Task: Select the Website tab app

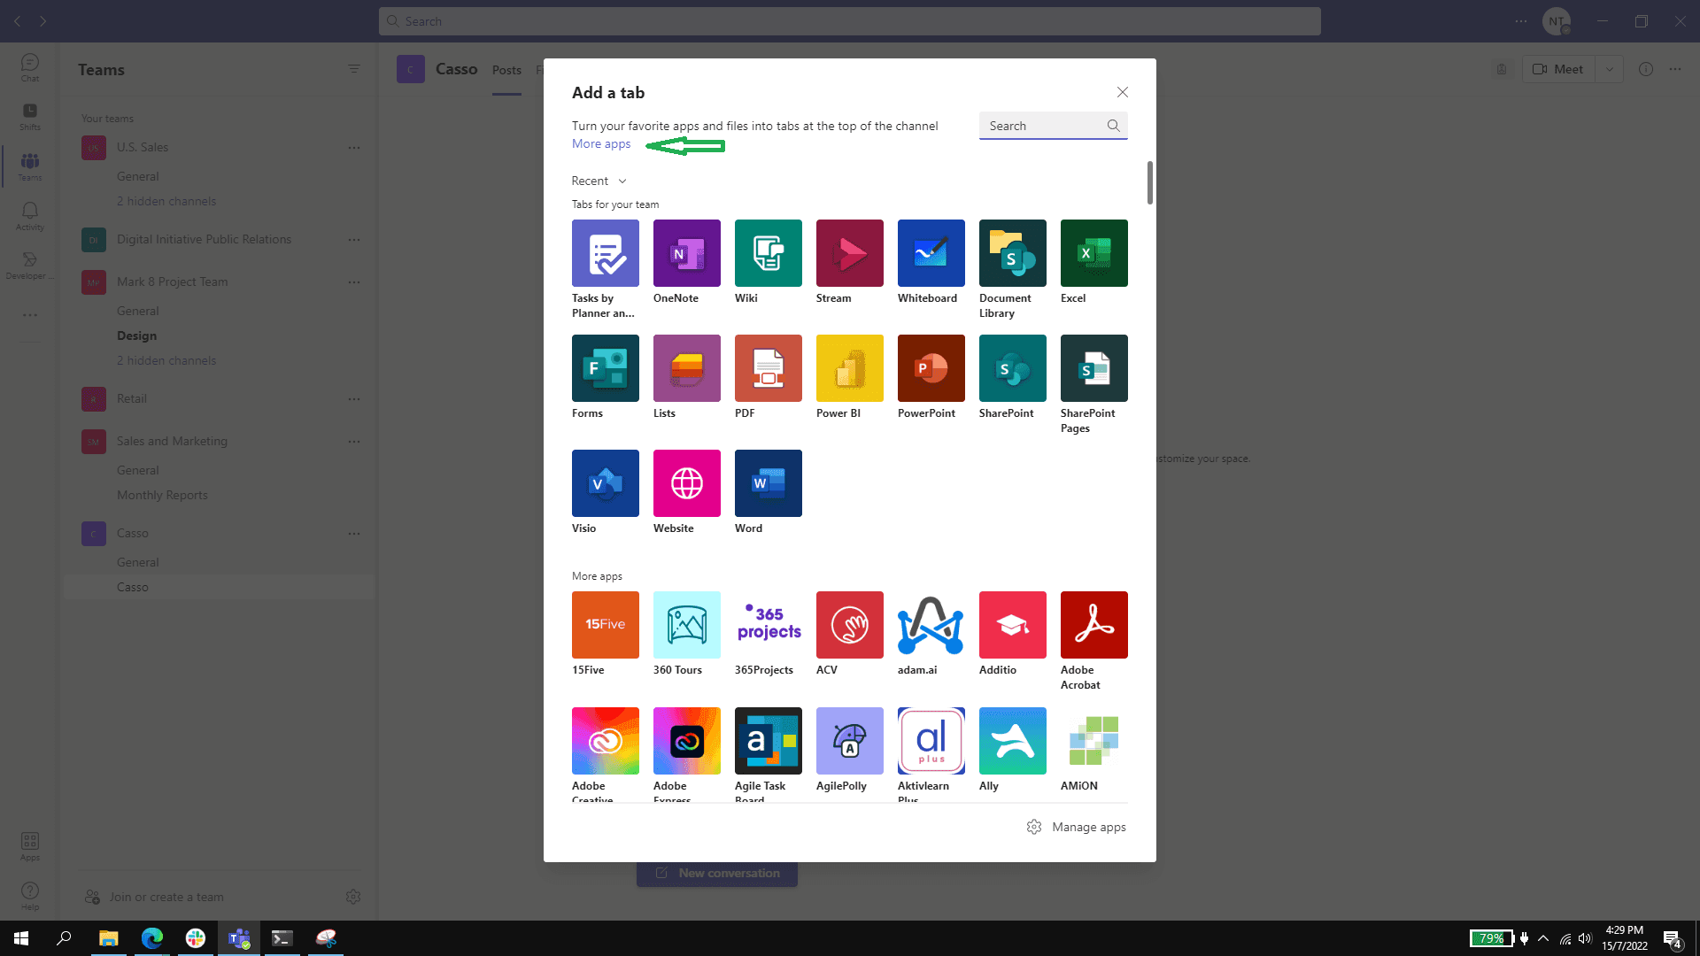Action: coord(687,483)
